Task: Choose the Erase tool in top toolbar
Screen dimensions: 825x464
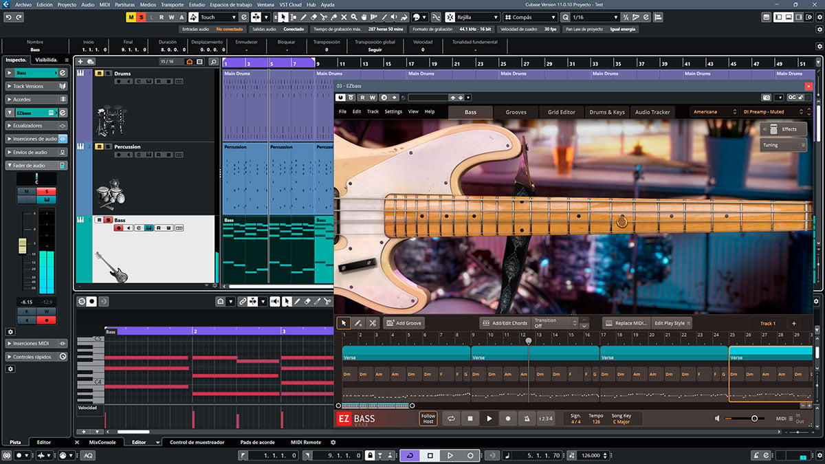Action: (314, 17)
